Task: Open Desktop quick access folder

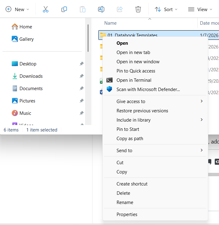Action: click(x=28, y=64)
